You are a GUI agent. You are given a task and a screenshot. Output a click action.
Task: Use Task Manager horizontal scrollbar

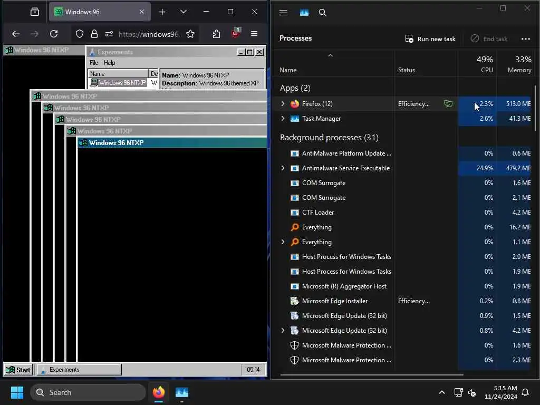pyautogui.click(x=372, y=375)
